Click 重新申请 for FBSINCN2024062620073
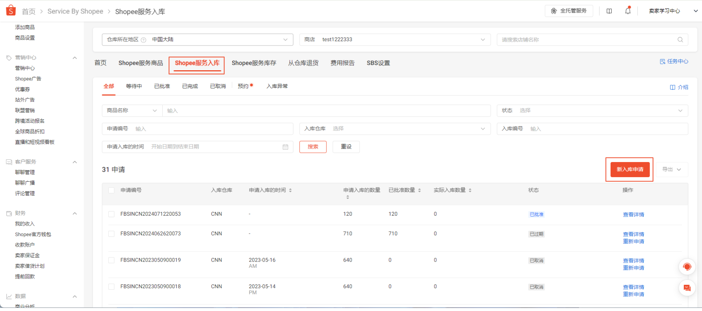 [633, 241]
